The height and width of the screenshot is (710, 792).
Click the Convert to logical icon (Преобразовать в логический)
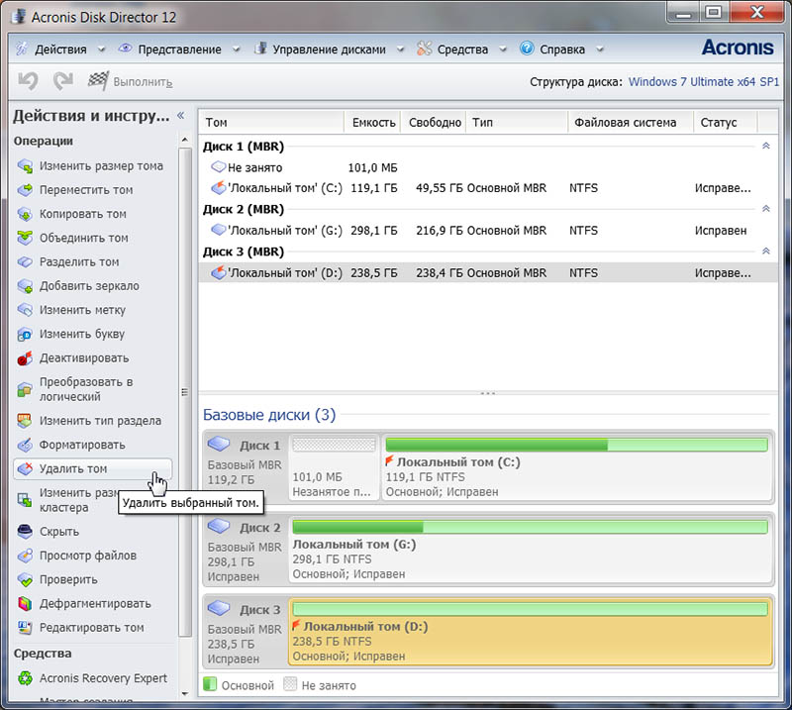25,389
